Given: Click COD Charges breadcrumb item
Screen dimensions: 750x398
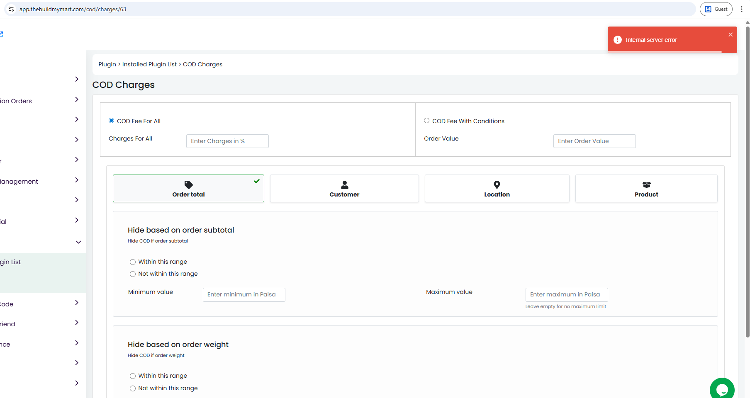Looking at the screenshot, I should pyautogui.click(x=202, y=64).
